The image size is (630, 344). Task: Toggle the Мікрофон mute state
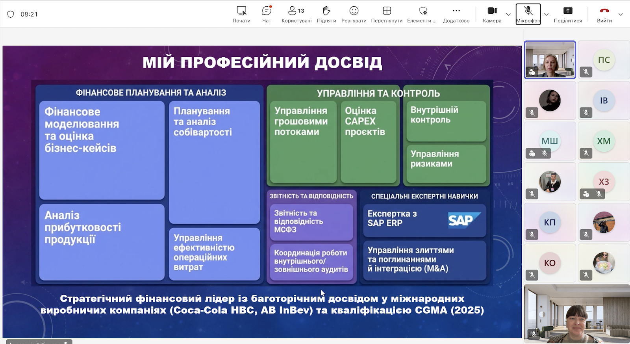click(x=528, y=14)
